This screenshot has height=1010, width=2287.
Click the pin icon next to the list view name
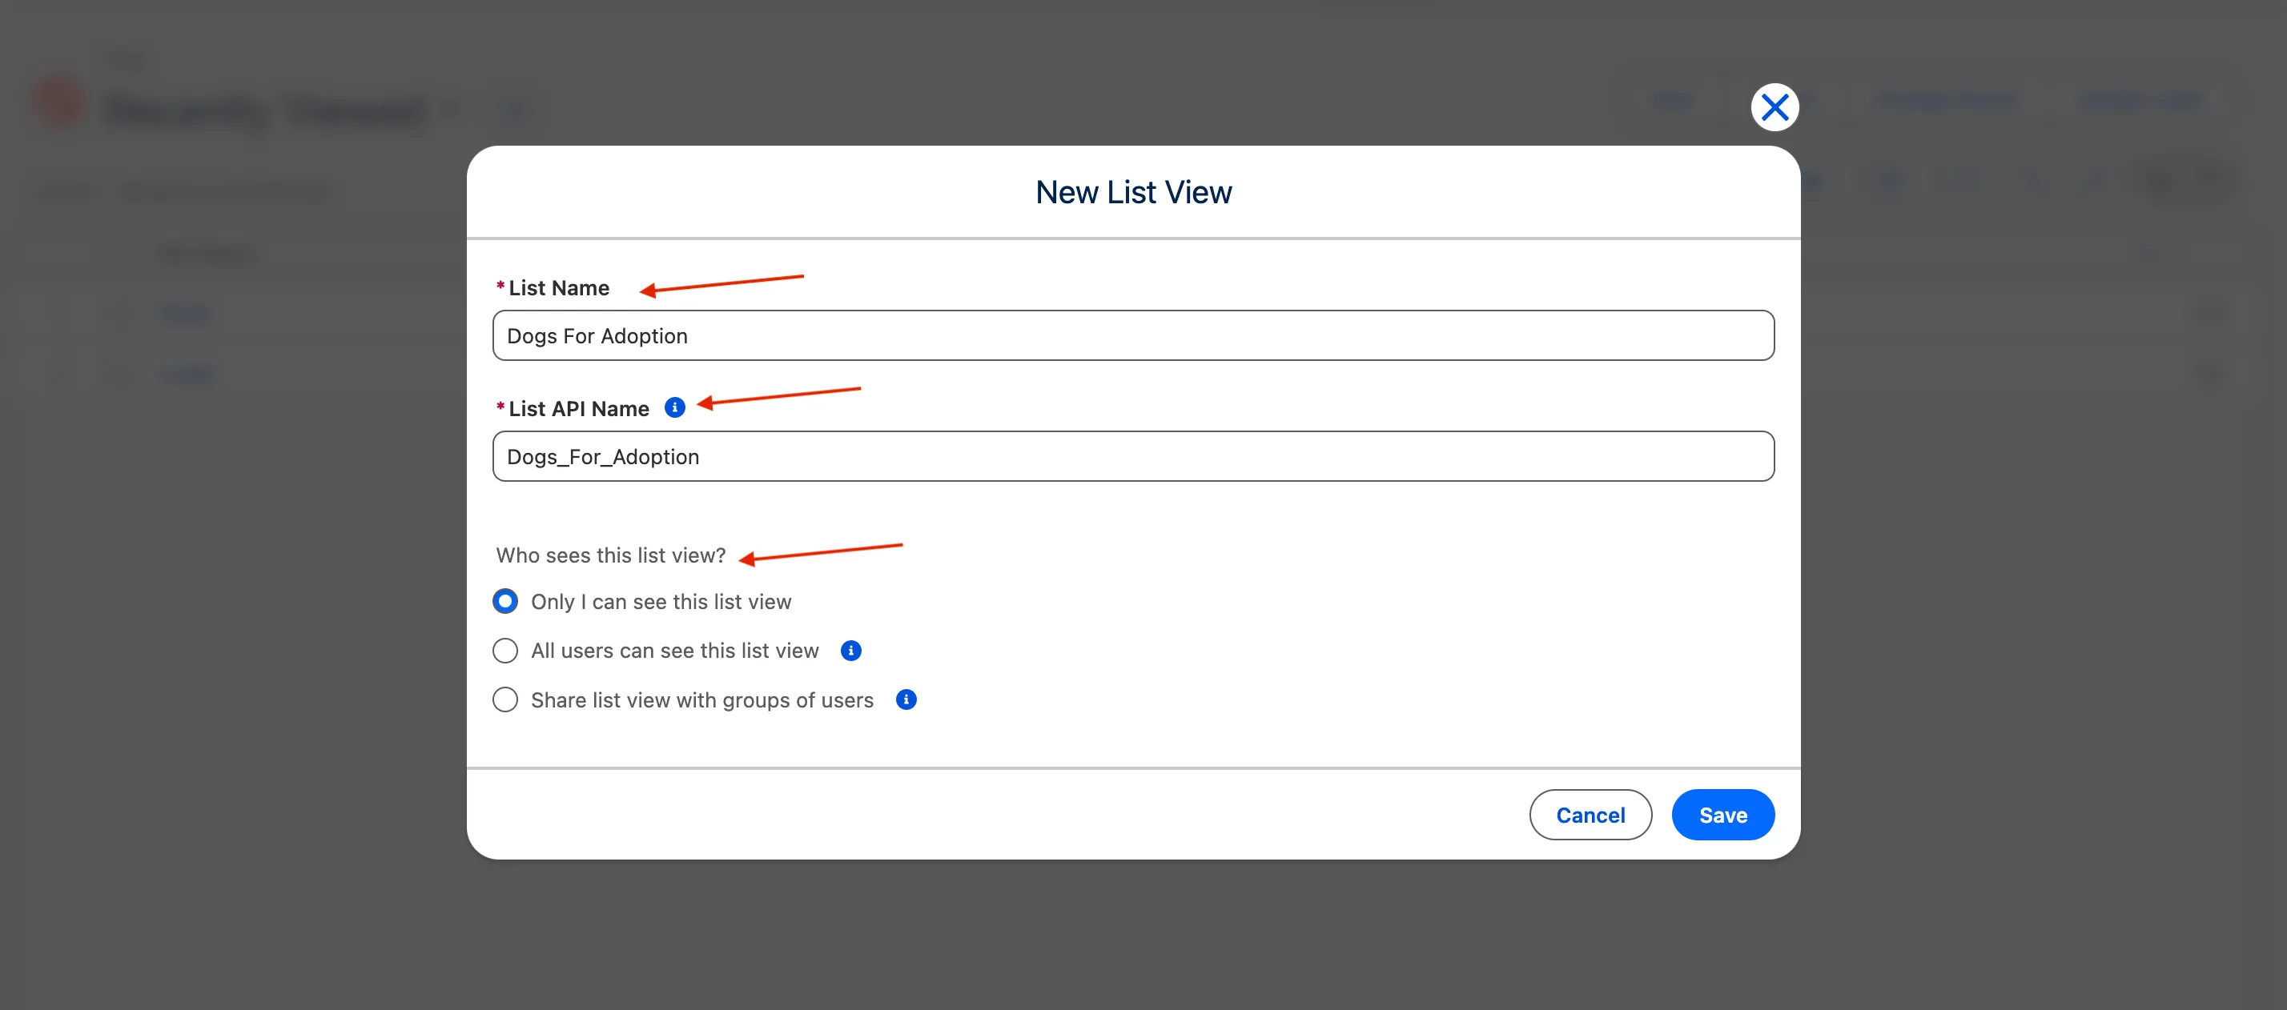click(515, 108)
